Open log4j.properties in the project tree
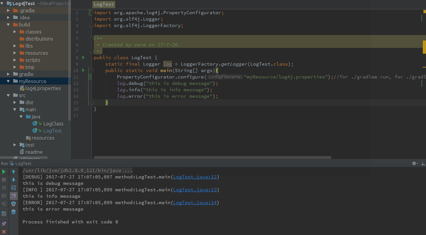The width and height of the screenshot is (426, 235). (x=43, y=88)
